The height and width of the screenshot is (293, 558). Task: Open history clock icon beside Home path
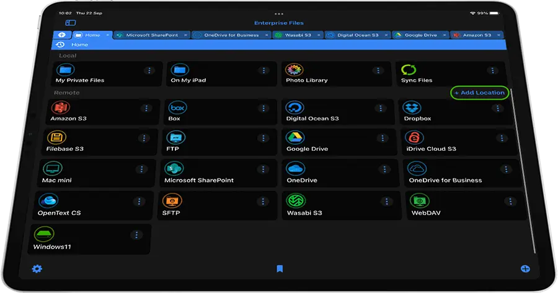pos(61,45)
